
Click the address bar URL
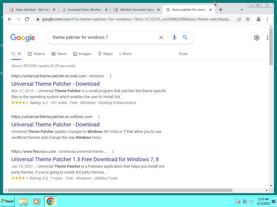(x=137, y=19)
